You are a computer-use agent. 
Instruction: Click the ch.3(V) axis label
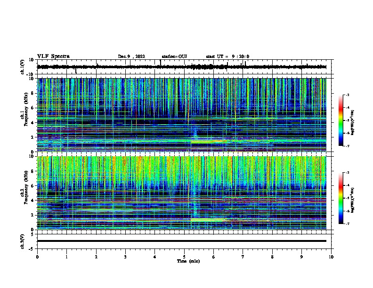point(23,241)
